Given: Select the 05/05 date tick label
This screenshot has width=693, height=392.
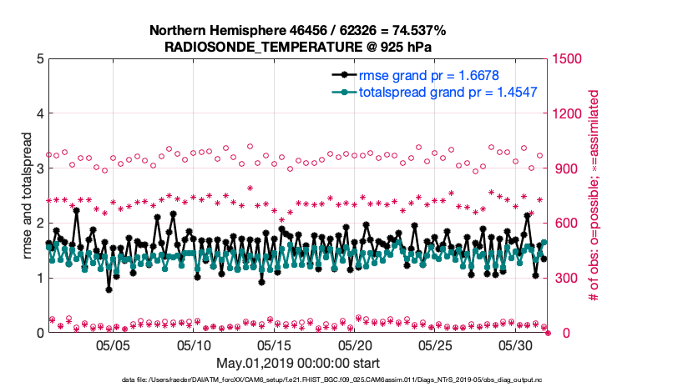Looking at the screenshot, I should click(114, 344).
